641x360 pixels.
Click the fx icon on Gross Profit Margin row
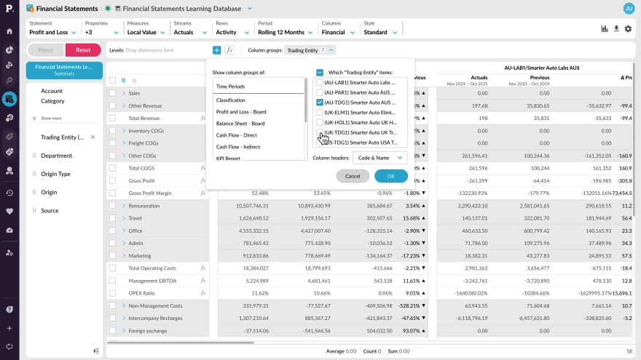[x=202, y=193]
